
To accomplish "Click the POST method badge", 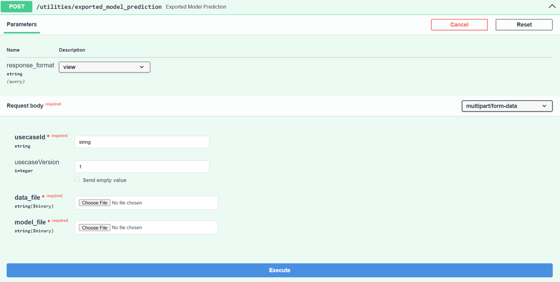I will (x=16, y=7).
